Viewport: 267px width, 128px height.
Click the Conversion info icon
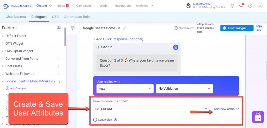[x=116, y=120]
